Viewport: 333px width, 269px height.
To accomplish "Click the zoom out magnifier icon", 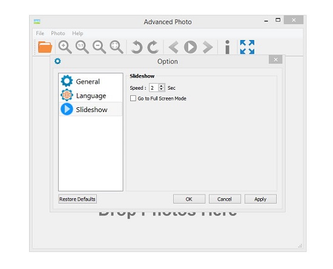I will 99,47.
